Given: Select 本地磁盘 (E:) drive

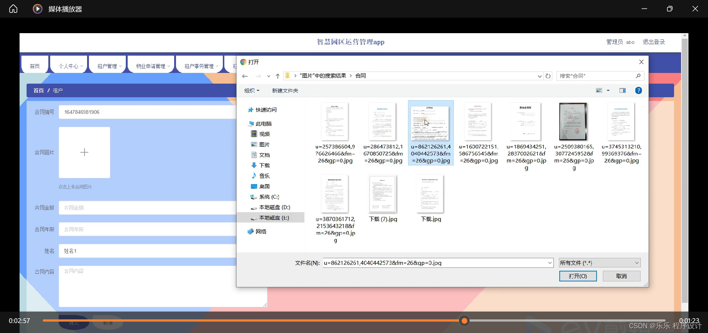Looking at the screenshot, I should (270, 218).
